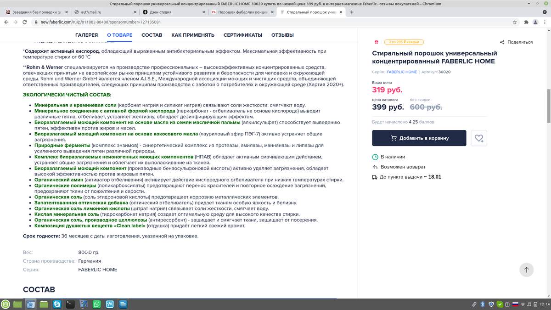This screenshot has height=310, width=551.
Task: Go to КАК ПРИМЕНЯТЬ section
Action: point(193,35)
